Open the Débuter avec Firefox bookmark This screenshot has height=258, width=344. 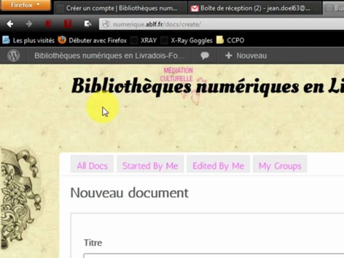click(x=92, y=40)
